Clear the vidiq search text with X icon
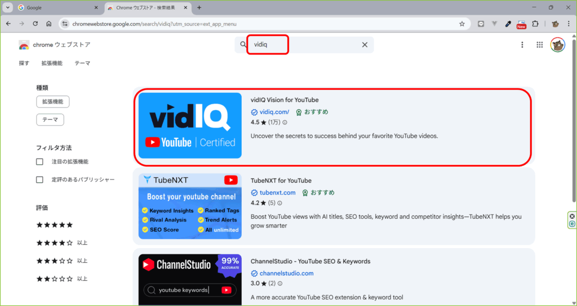Screen dimensions: 577x306 (x=365, y=45)
